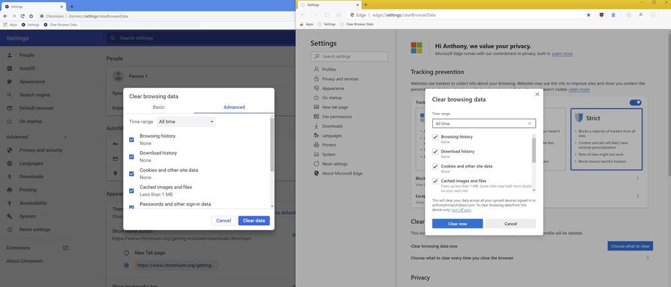Click the Default browser icon in Chromium
Viewport: 671px width, 287px height.
click(9, 108)
